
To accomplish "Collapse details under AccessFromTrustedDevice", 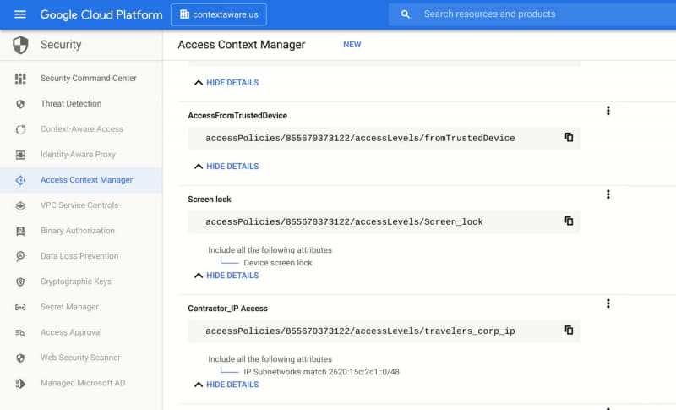I will 226,167.
